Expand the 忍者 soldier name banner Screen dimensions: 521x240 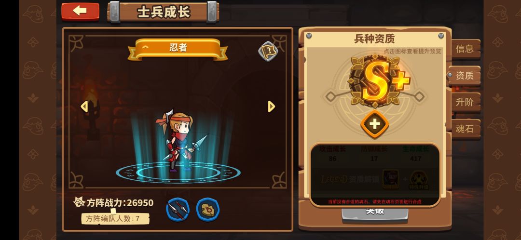178,49
